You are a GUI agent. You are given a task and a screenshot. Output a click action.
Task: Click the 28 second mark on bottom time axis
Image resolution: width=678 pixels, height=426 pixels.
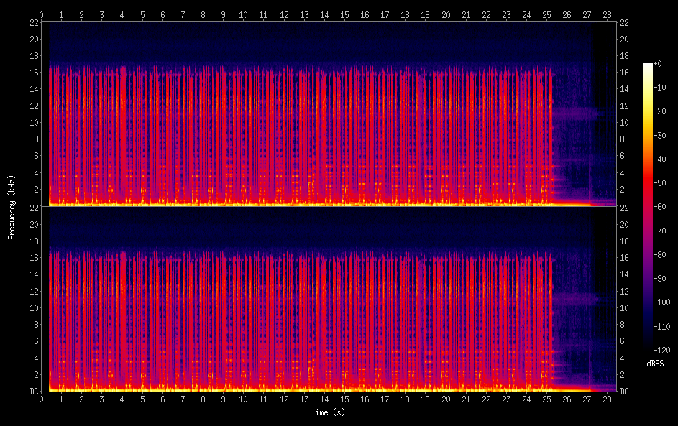click(x=608, y=399)
